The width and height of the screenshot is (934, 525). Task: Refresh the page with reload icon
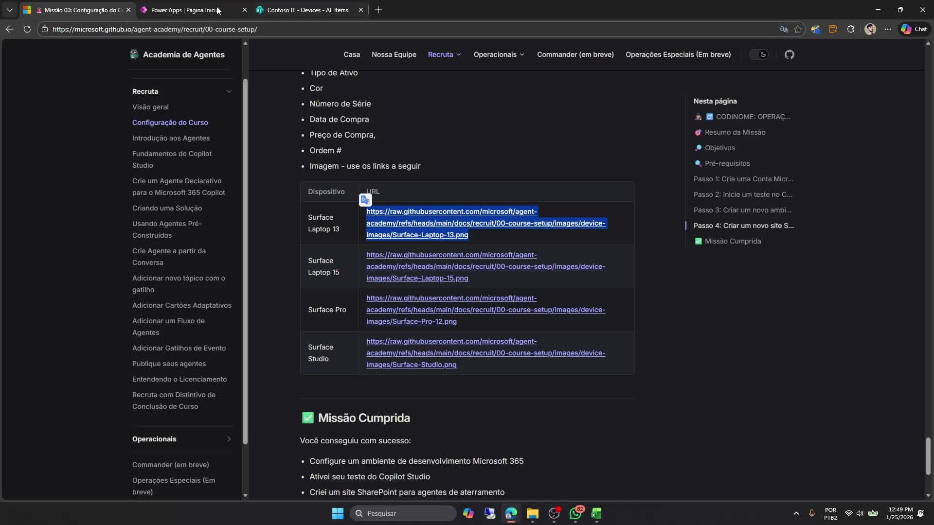[27, 29]
